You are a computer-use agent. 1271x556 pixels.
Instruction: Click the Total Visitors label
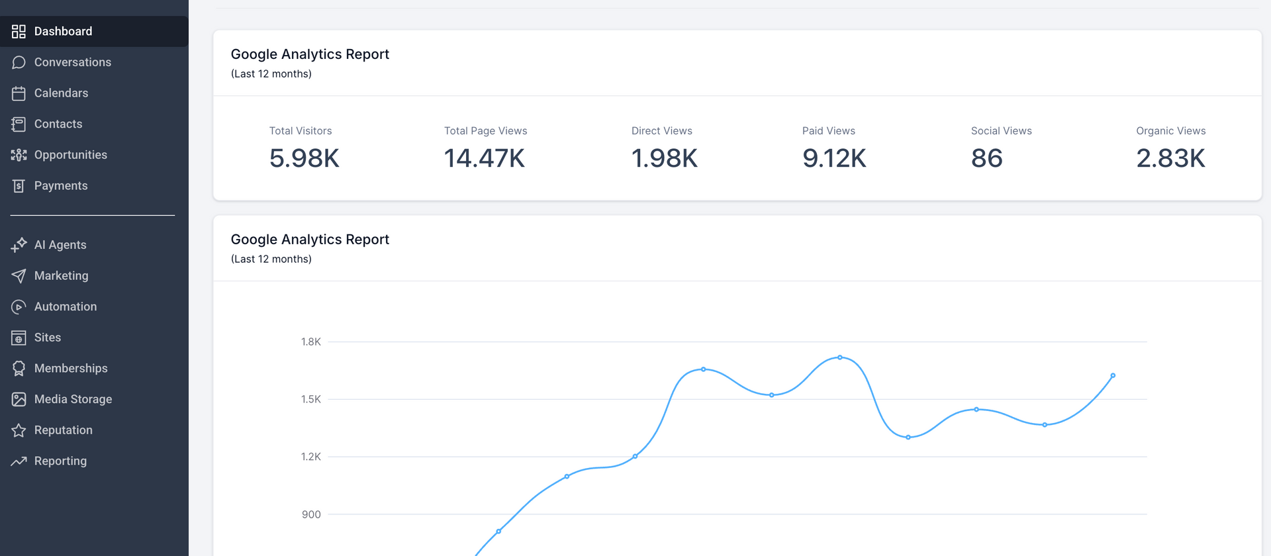(301, 131)
